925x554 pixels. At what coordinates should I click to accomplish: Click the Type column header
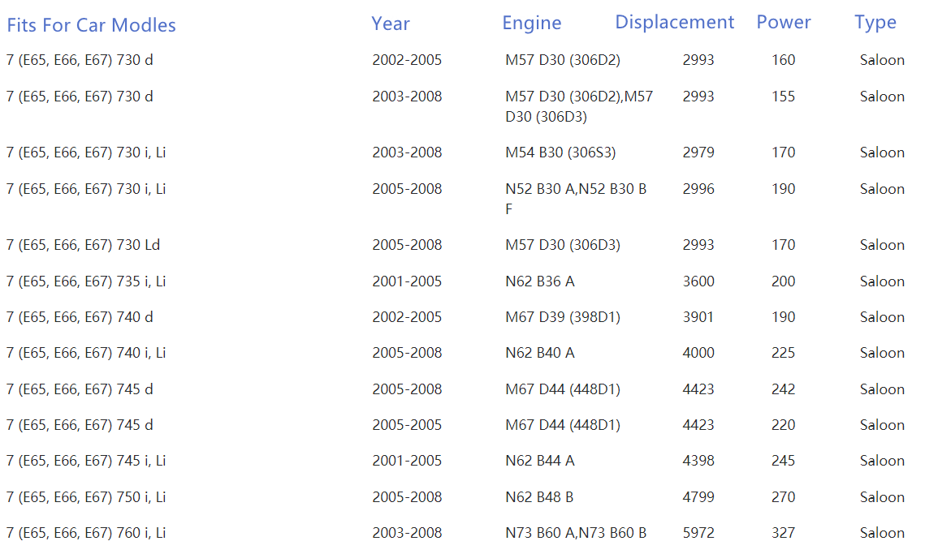coord(875,23)
